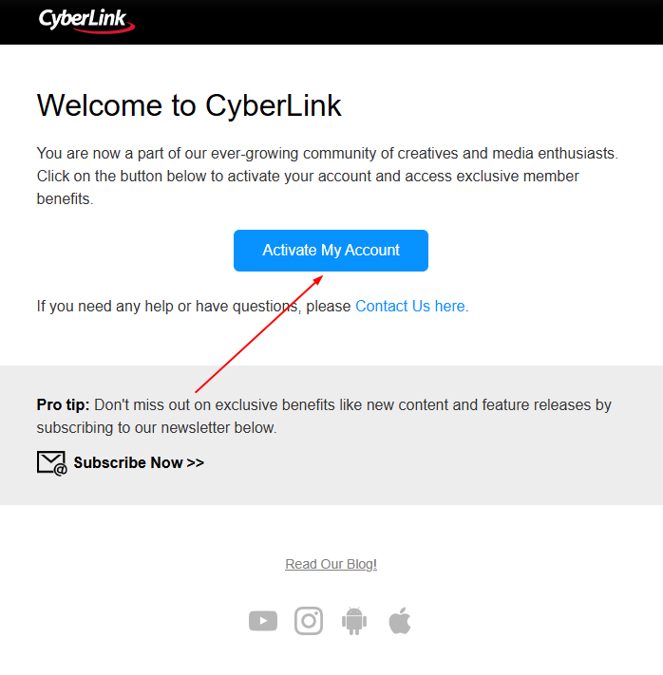
Task: Click the newsletter benefits tip text
Action: [324, 416]
